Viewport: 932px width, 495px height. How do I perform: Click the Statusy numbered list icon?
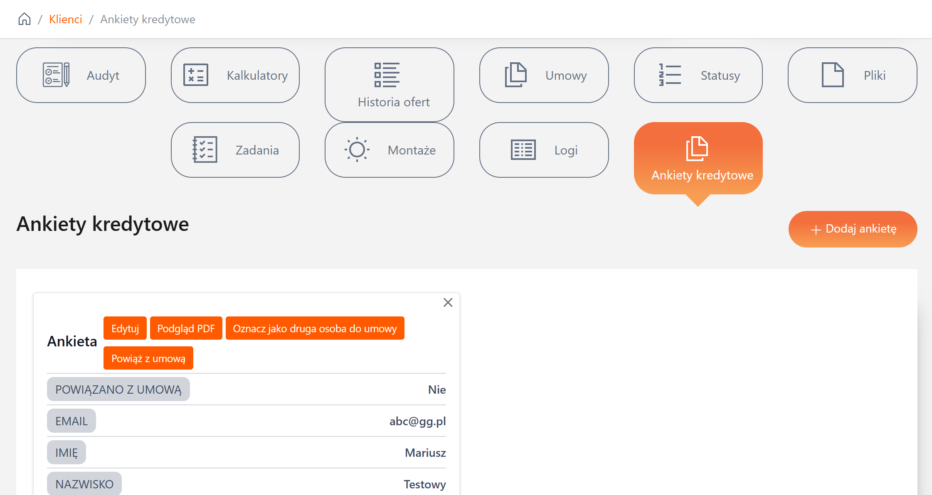tap(670, 75)
